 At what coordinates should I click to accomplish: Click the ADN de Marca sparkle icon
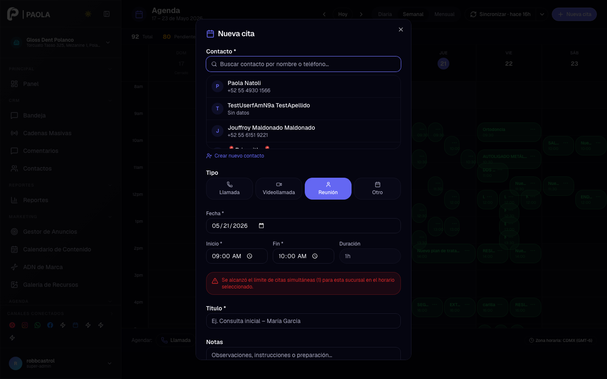point(14,267)
